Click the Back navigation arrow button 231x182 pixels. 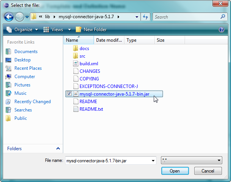click(9, 17)
